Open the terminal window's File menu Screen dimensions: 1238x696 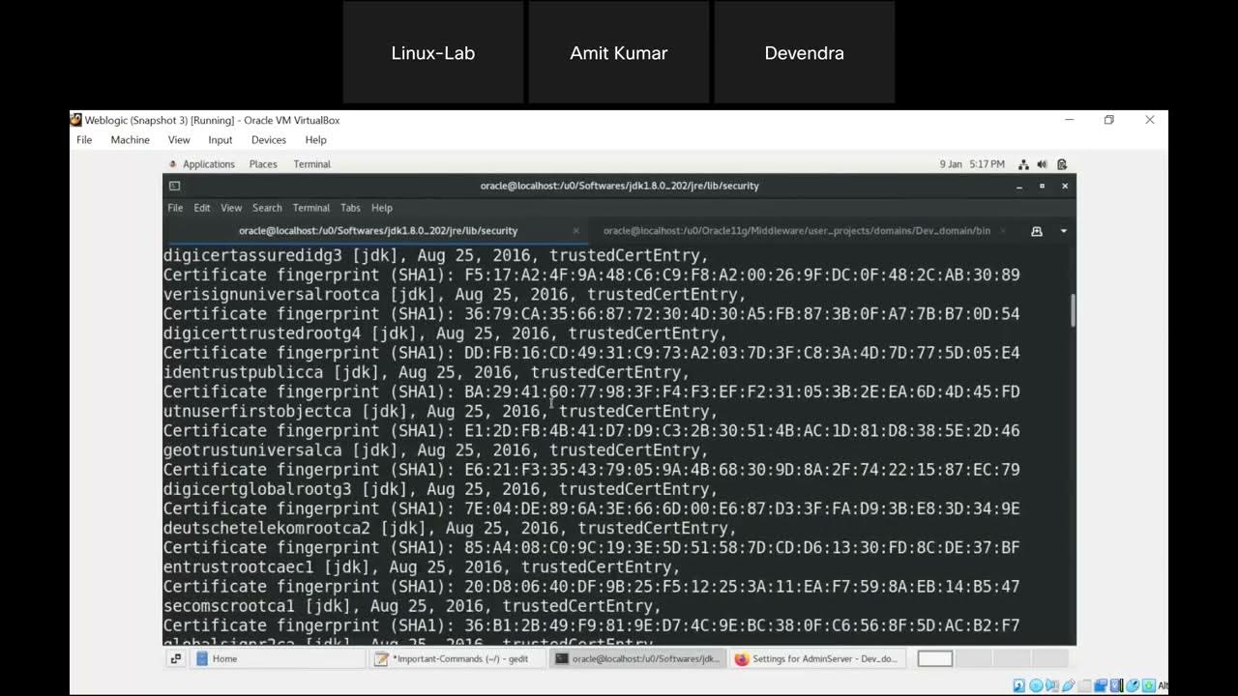[175, 208]
